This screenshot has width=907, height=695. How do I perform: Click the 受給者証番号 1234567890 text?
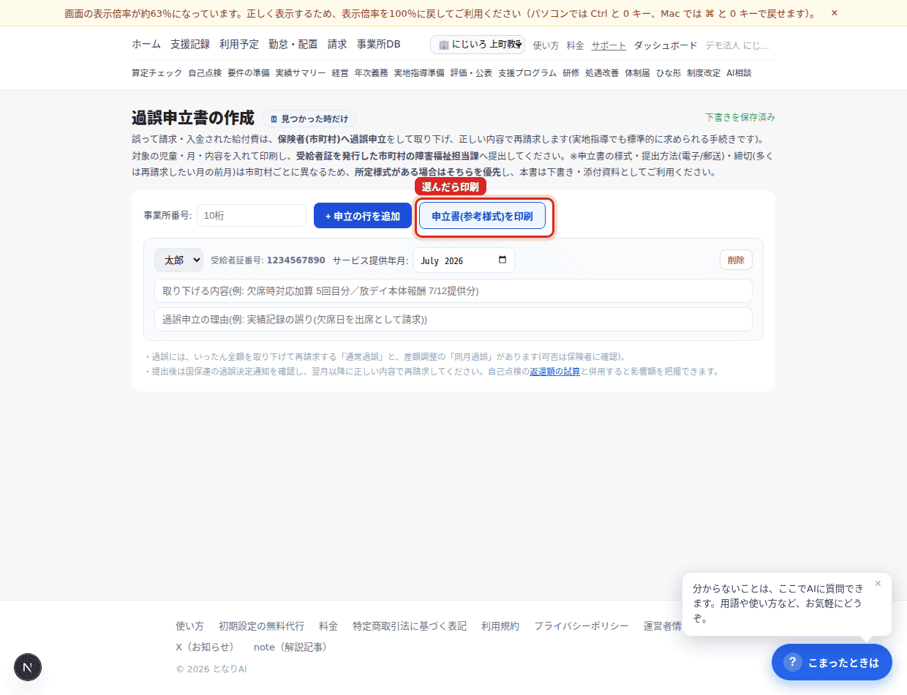click(x=268, y=260)
